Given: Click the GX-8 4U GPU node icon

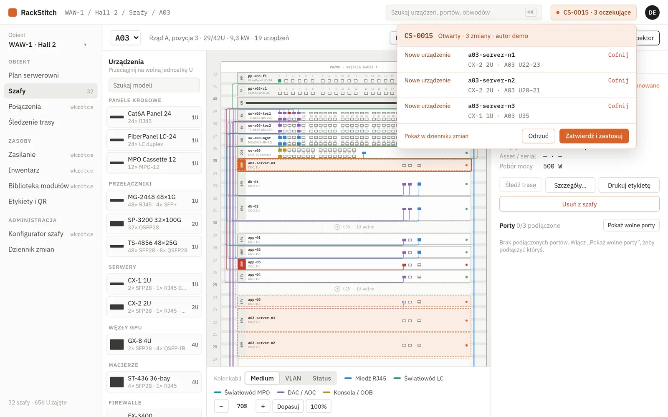Looking at the screenshot, I should tap(117, 344).
